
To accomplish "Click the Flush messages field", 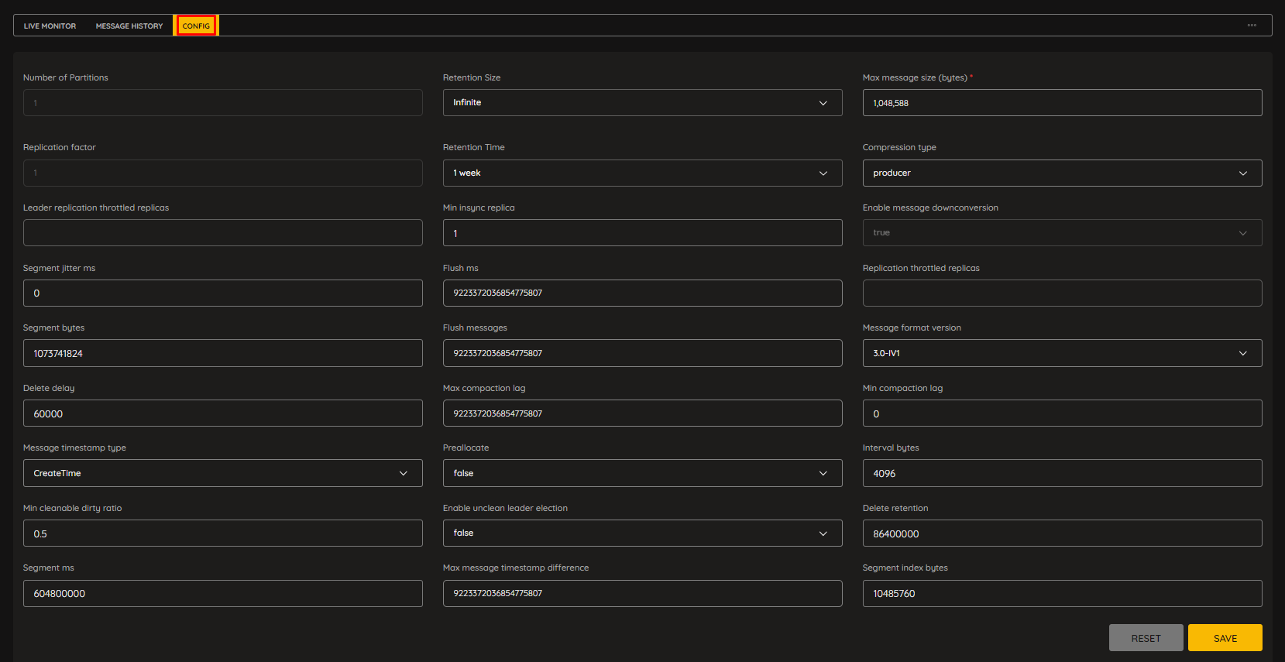I will click(x=642, y=353).
